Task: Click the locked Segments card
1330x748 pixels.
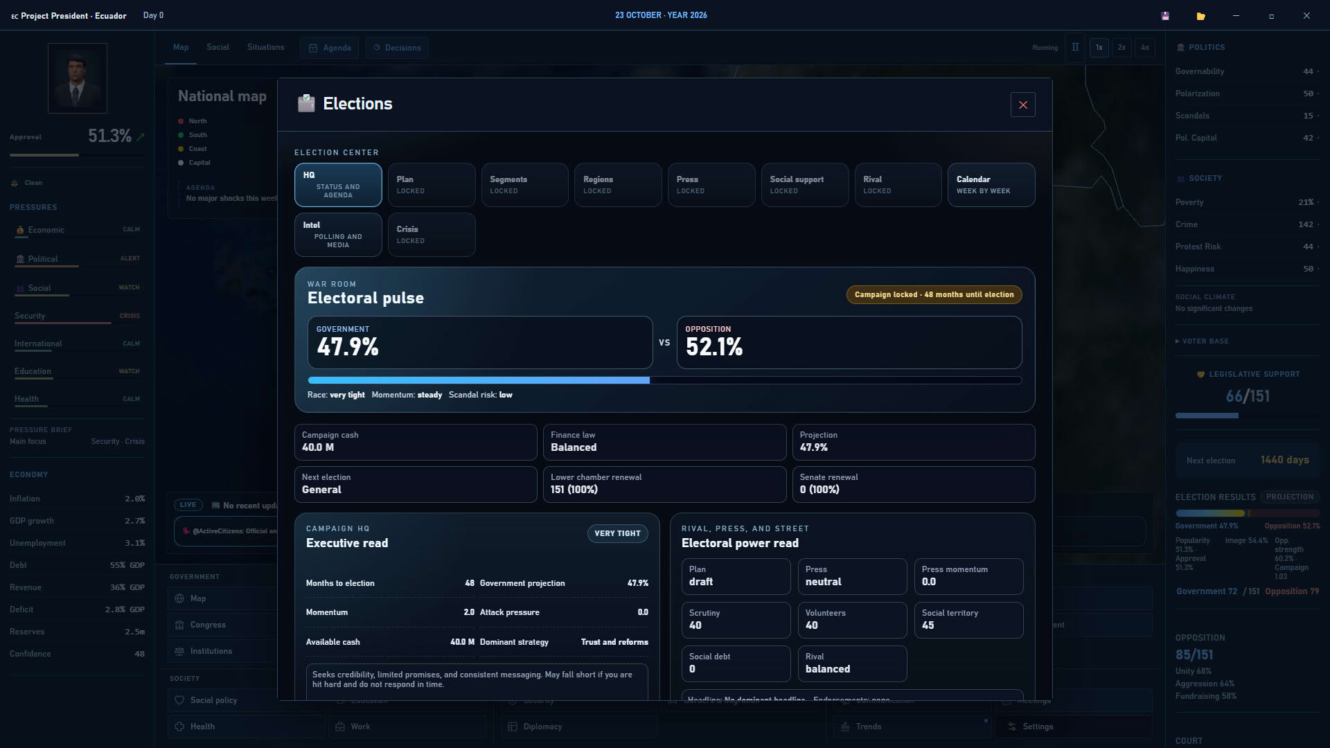Action: point(525,185)
